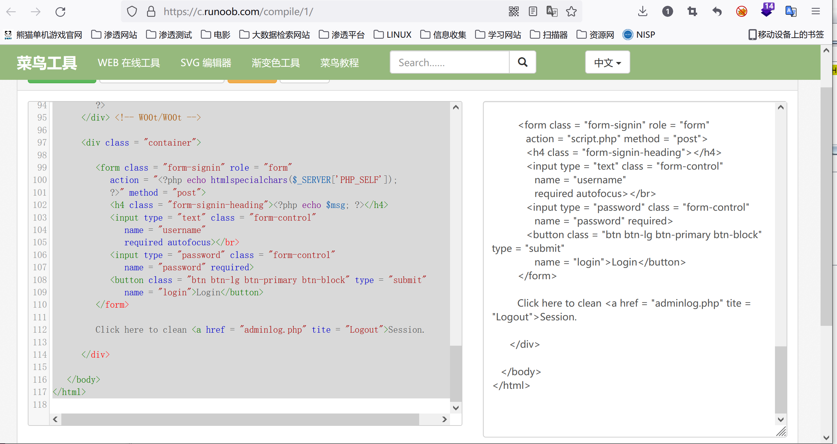Viewport: 837px width, 444px height.
Task: Open the 信息收集 bookmark folder
Action: pyautogui.click(x=443, y=35)
